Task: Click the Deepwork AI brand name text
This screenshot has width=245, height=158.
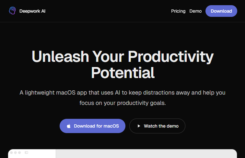Action: tap(32, 11)
